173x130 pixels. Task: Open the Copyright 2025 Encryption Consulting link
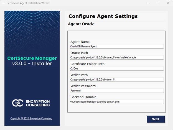[x=31, y=119]
